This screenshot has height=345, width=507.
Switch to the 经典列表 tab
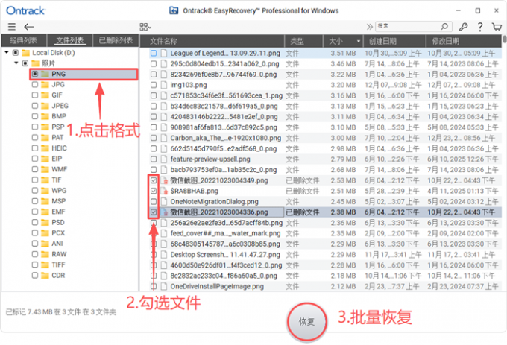(x=24, y=40)
